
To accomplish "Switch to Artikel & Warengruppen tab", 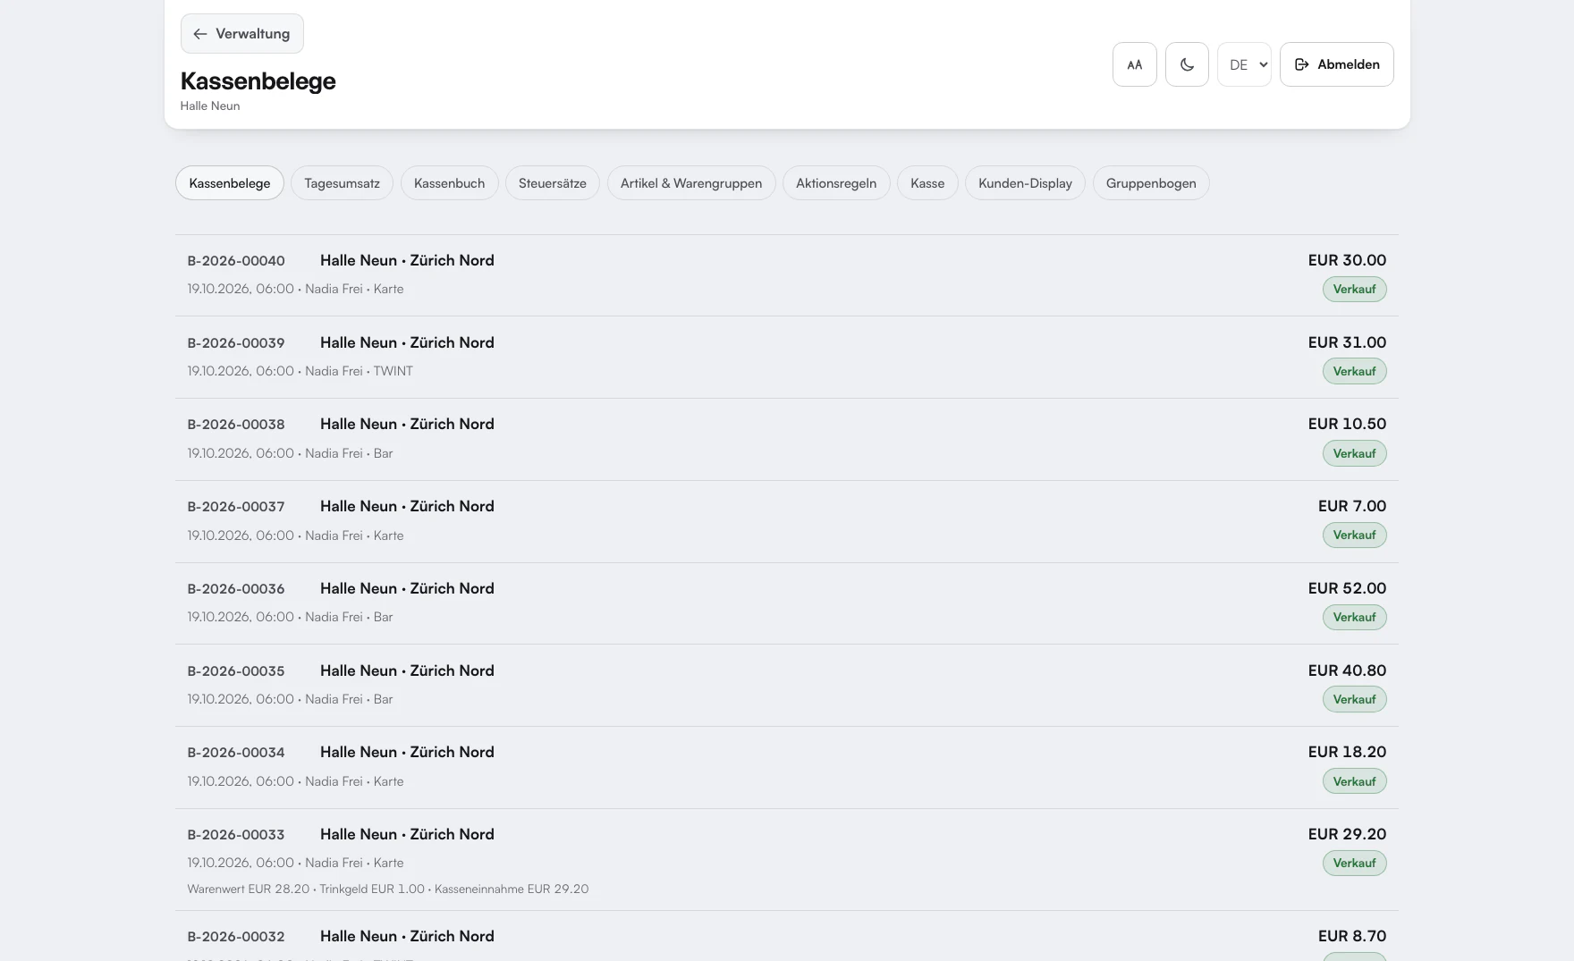I will [x=691, y=183].
